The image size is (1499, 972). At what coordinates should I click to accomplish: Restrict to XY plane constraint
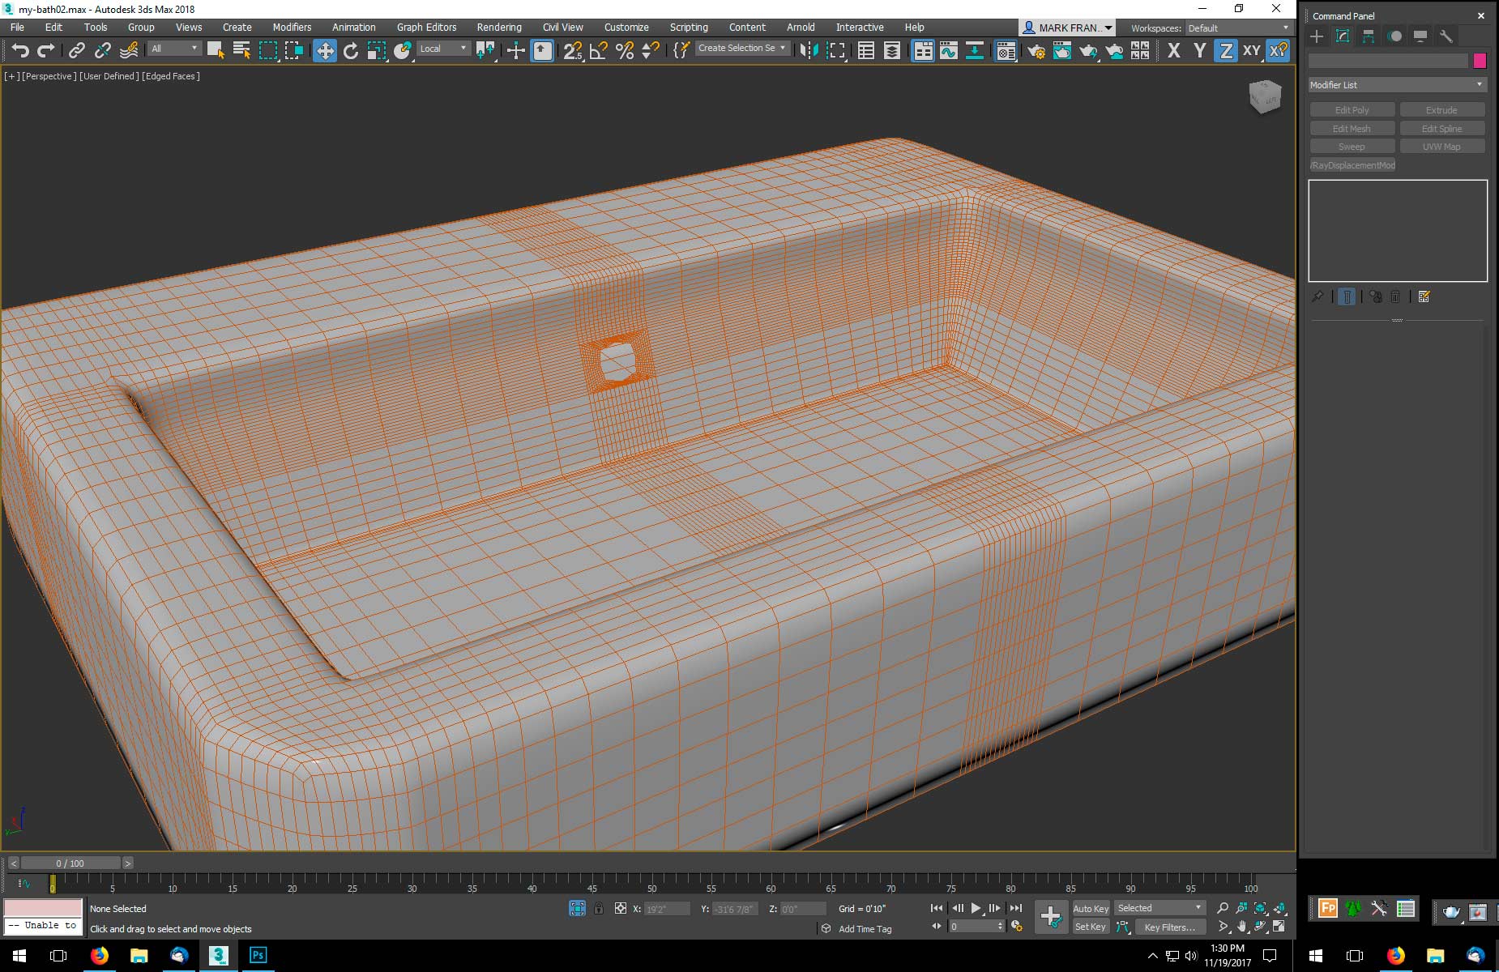pos(1252,50)
